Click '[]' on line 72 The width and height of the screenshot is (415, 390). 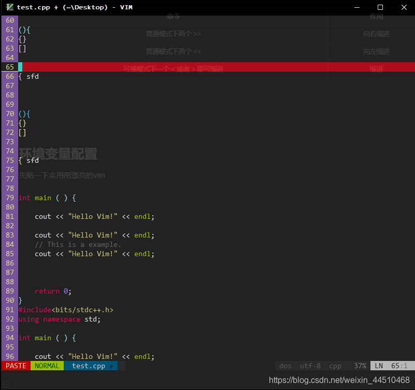point(22,132)
